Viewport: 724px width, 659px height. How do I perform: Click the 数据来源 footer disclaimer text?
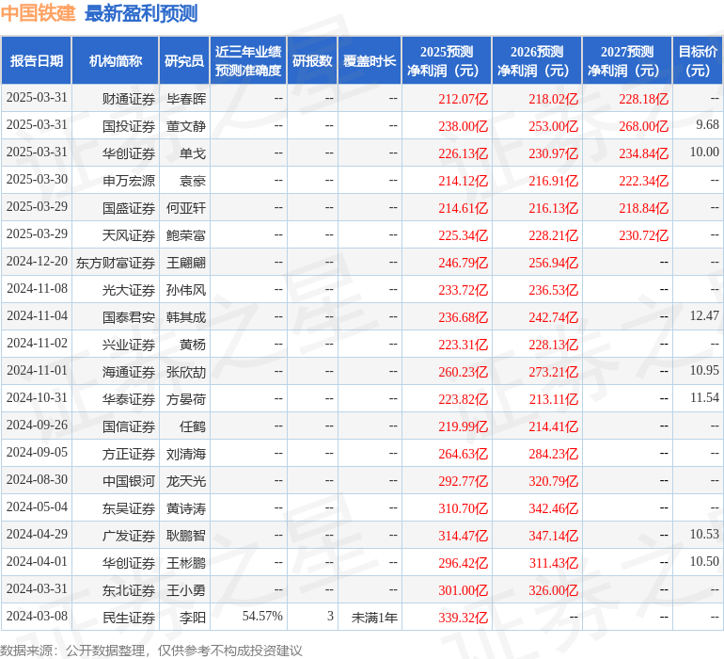click(151, 651)
